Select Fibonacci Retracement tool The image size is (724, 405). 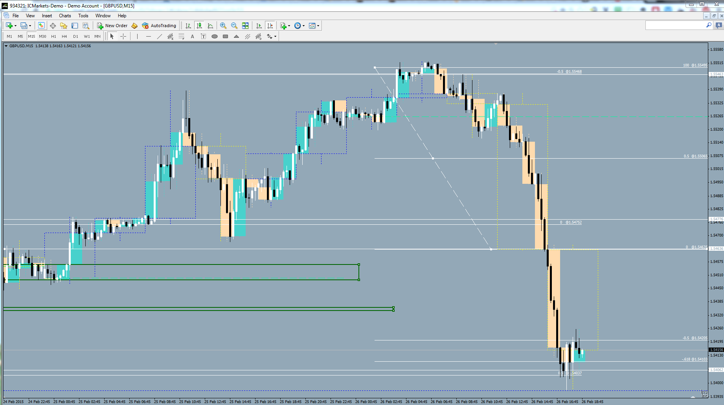pyautogui.click(x=181, y=36)
